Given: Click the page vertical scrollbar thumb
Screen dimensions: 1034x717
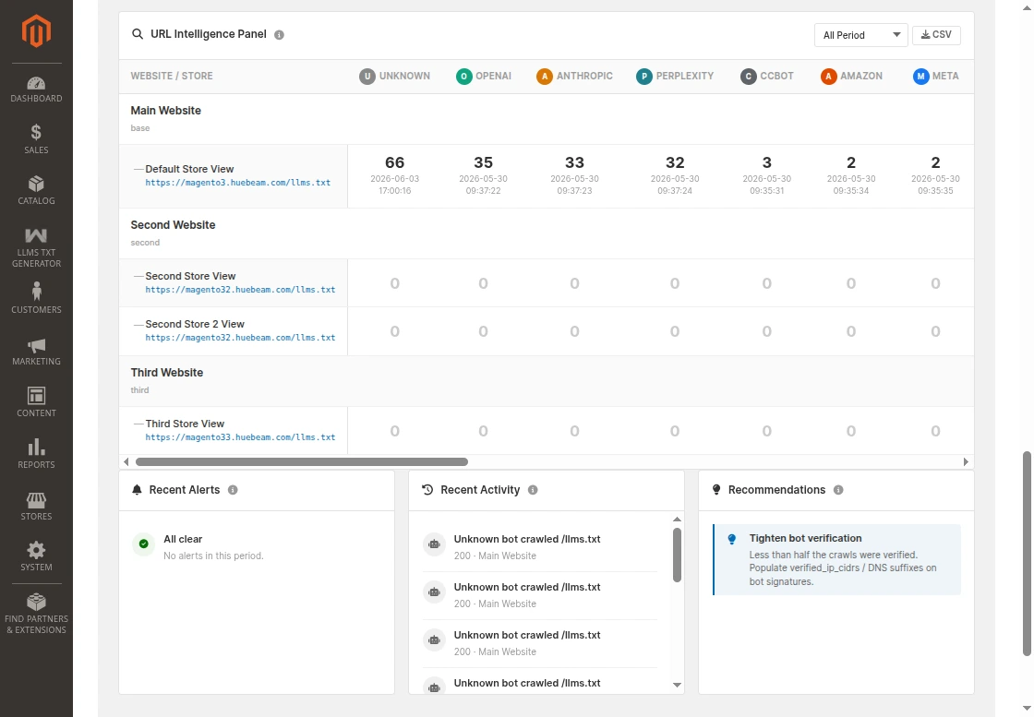Looking at the screenshot, I should pos(1026,554).
